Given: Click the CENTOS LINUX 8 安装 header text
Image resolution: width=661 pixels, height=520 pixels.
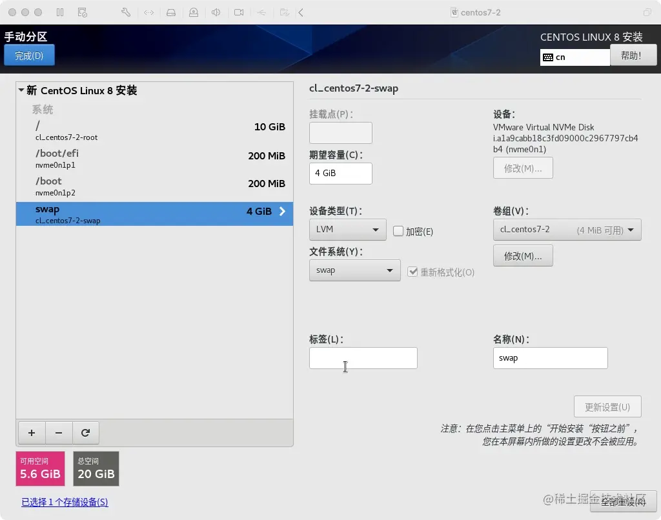Looking at the screenshot, I should coord(591,37).
